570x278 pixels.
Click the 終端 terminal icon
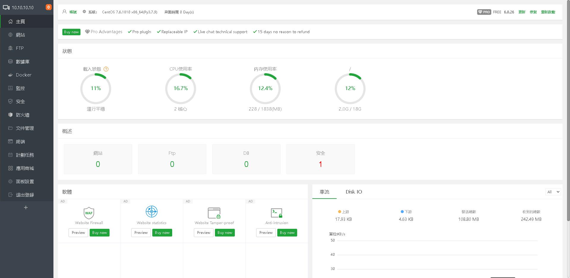[10, 142]
